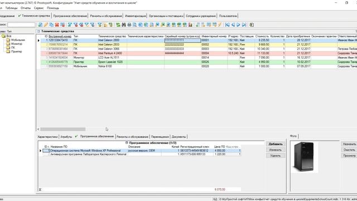The width and height of the screenshot is (357, 201).
Task: Click the Изменить button
Action: point(276,150)
